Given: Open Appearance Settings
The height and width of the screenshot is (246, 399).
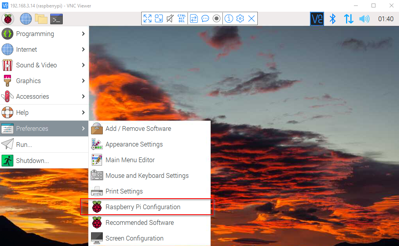Looking at the screenshot, I should point(149,144).
